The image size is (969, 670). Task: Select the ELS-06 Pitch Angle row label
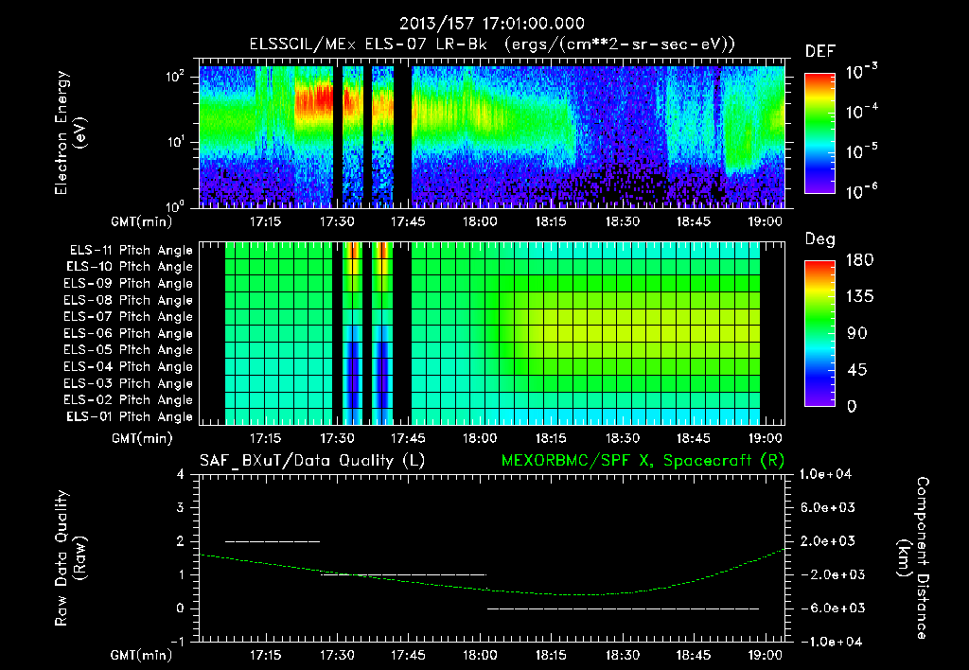pos(129,334)
